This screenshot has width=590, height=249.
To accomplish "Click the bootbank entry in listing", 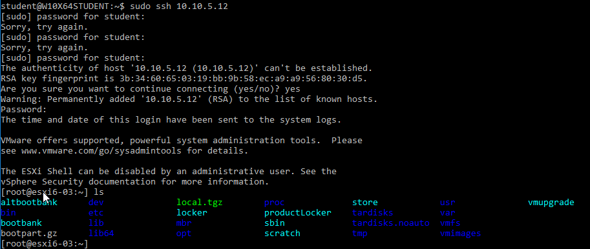I will coord(21,223).
